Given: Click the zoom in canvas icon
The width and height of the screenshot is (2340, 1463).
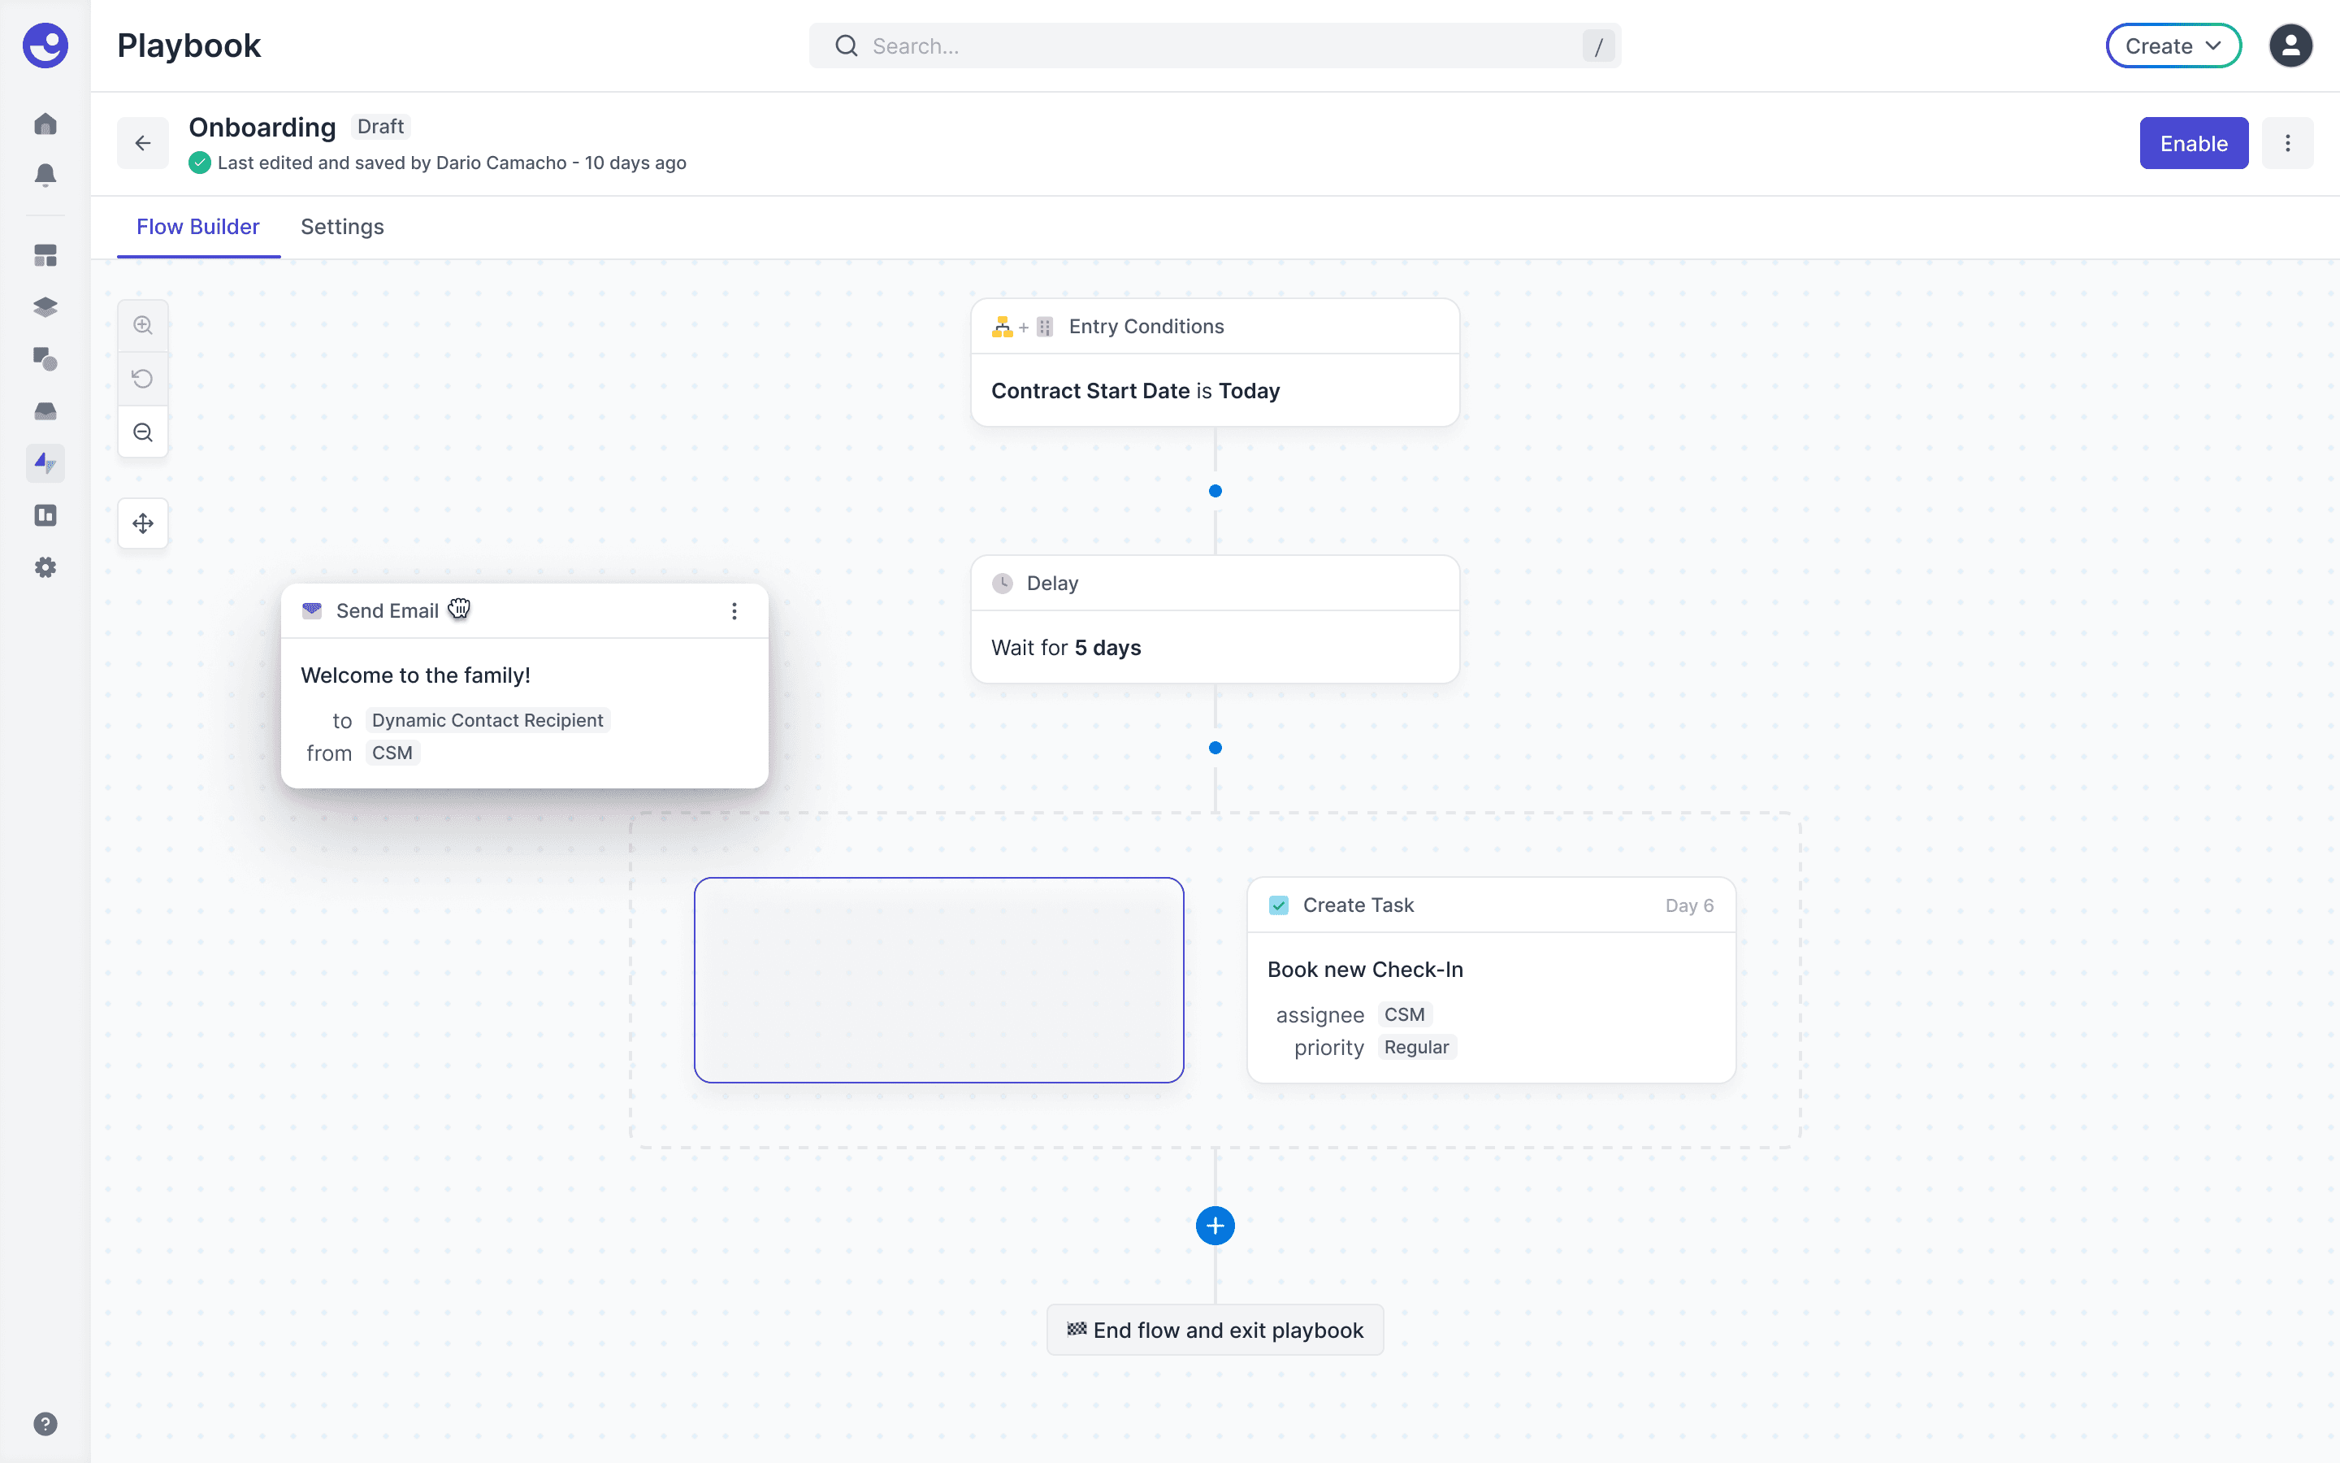Looking at the screenshot, I should (x=143, y=325).
